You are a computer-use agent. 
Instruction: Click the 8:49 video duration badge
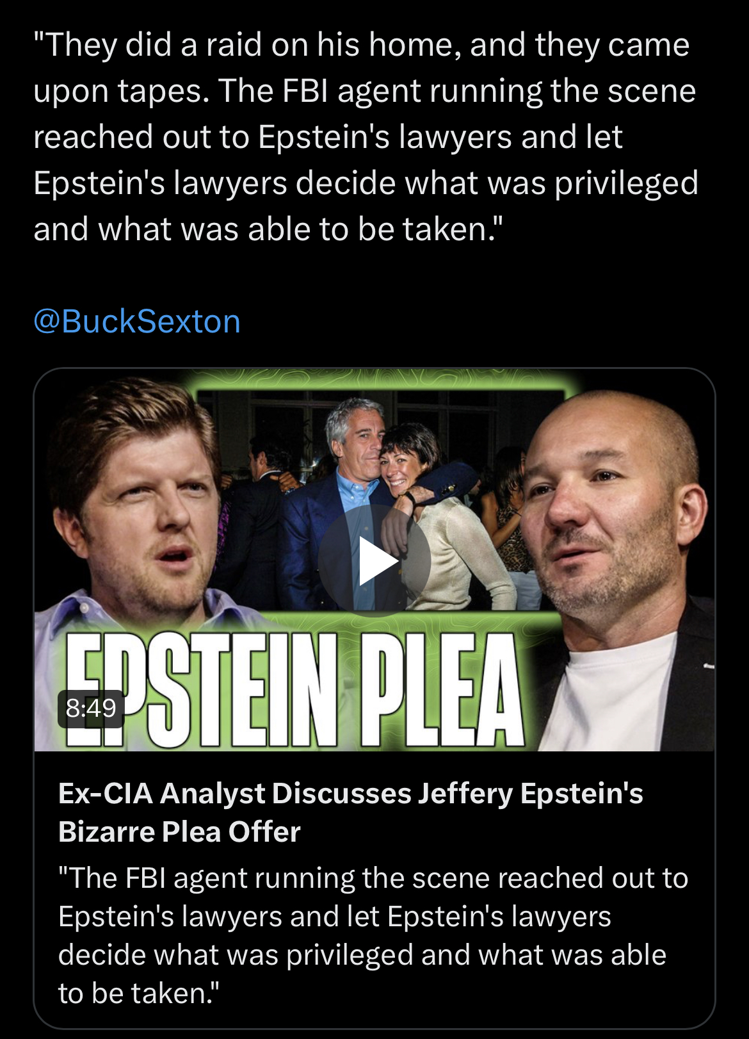click(91, 708)
